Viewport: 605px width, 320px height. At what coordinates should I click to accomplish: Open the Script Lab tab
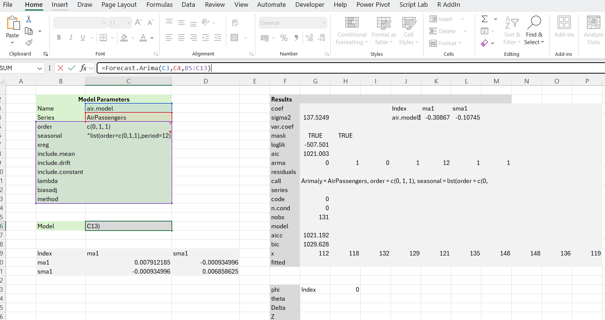[x=413, y=5]
